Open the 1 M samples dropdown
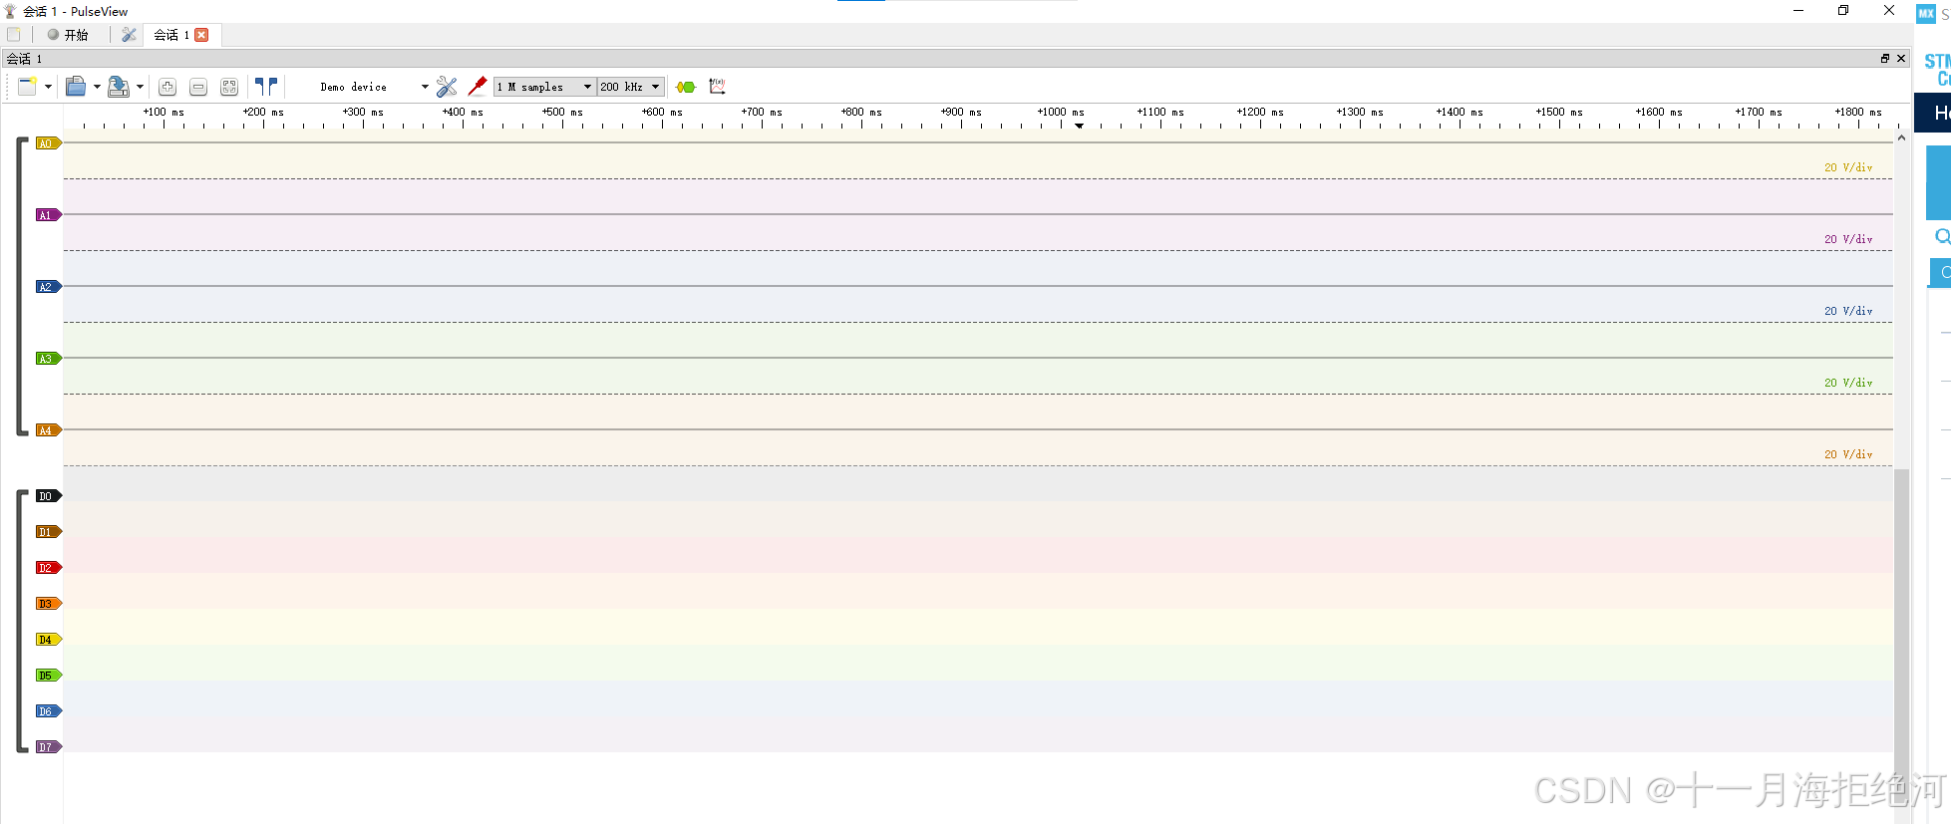 544,87
